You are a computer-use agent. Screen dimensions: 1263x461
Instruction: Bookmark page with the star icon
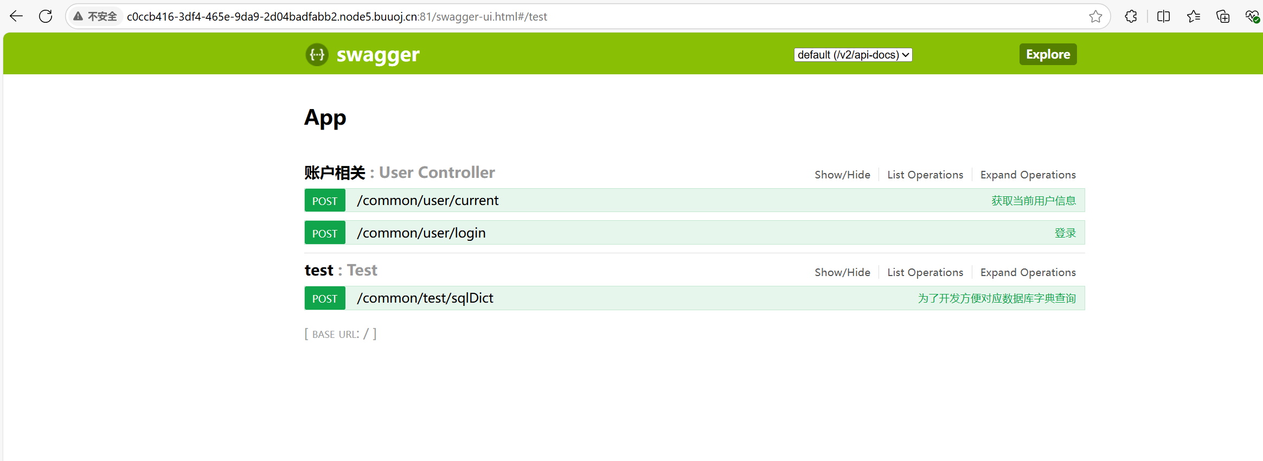point(1095,16)
